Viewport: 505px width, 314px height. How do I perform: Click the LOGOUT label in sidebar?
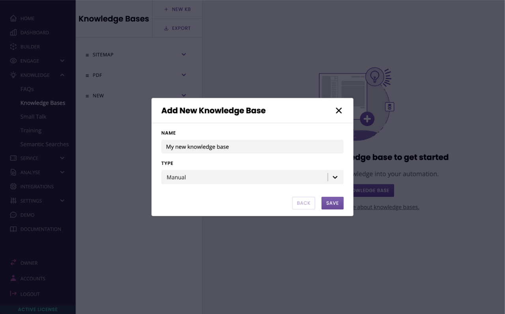[x=30, y=294]
